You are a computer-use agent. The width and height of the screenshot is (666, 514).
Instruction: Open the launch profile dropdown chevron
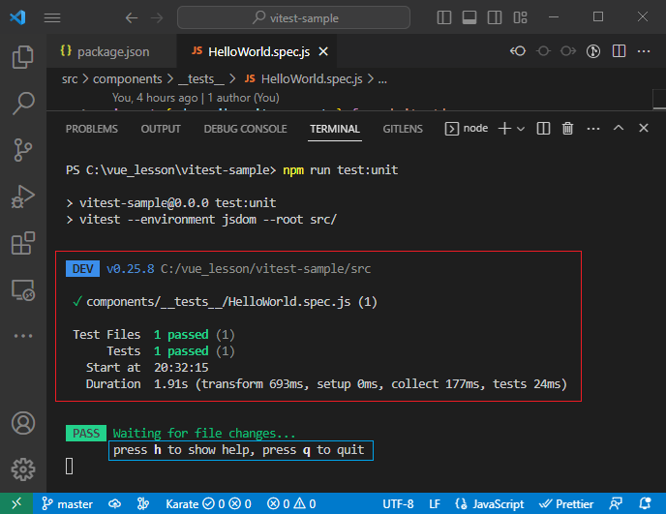[x=521, y=129]
